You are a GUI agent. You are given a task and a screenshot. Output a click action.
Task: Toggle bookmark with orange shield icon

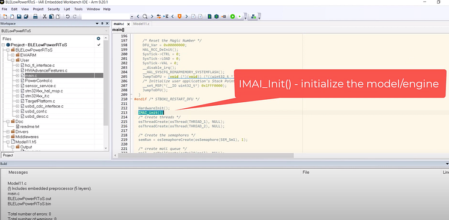point(179,17)
